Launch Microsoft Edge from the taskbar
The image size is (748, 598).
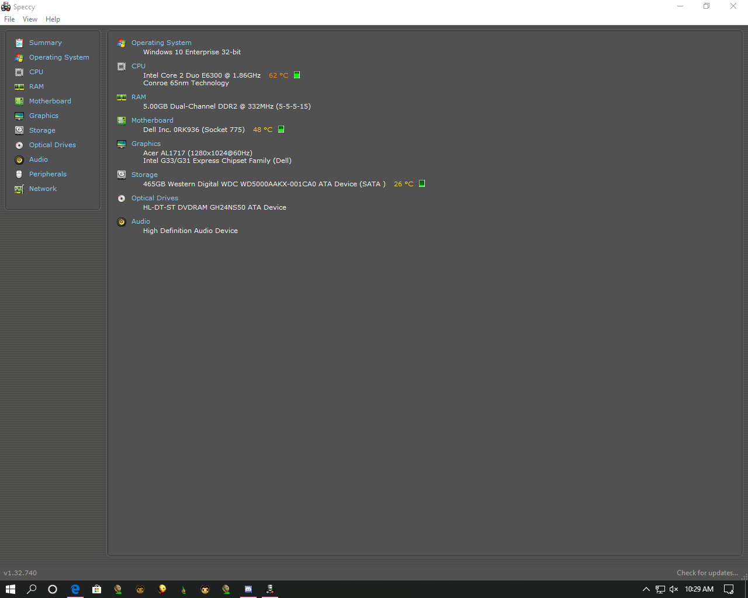coord(75,589)
